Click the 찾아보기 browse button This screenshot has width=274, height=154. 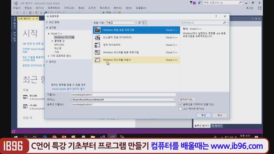(187, 100)
